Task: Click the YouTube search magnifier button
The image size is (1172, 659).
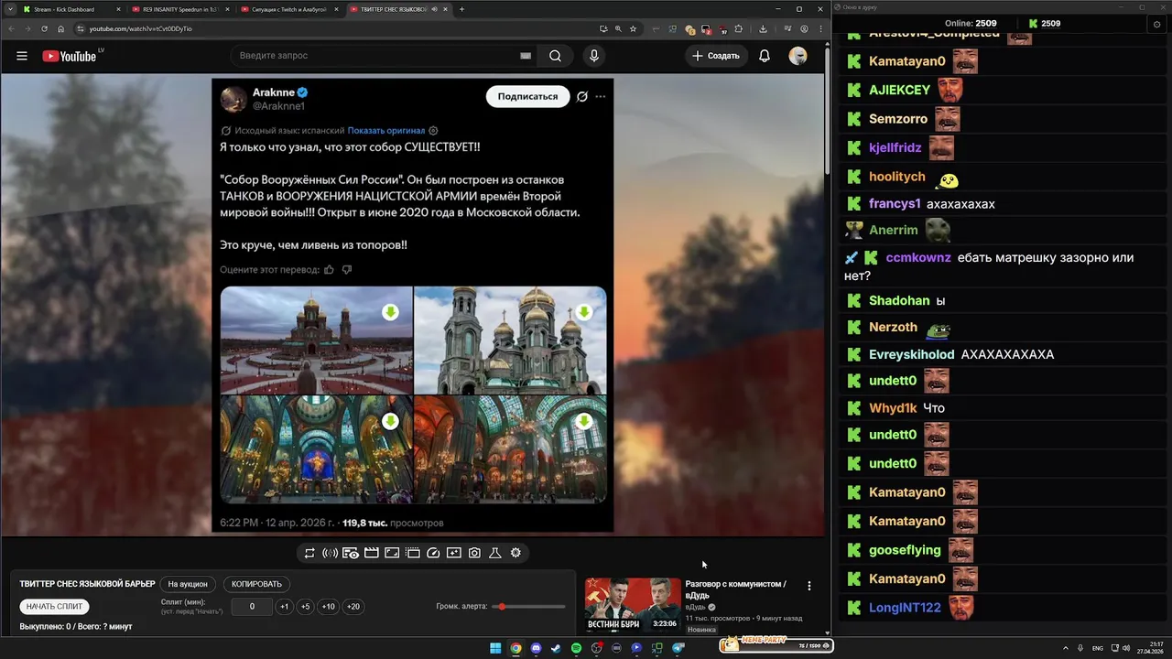Action: [556, 56]
